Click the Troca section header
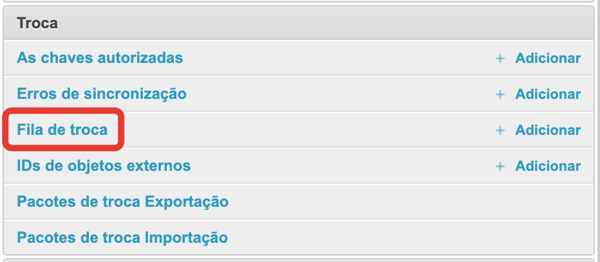This screenshot has height=262, width=600. pos(37,23)
